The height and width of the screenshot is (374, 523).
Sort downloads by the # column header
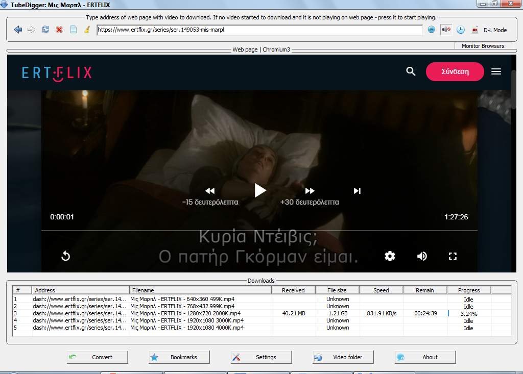click(x=21, y=290)
